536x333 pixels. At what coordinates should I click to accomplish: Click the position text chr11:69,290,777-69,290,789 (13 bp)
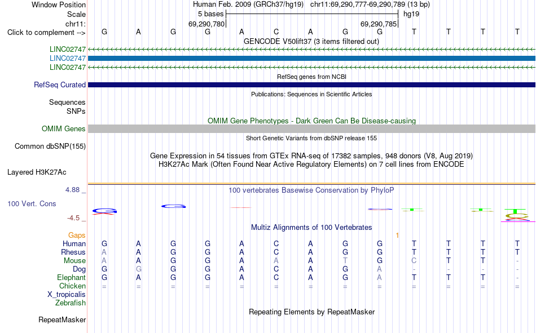(x=370, y=5)
